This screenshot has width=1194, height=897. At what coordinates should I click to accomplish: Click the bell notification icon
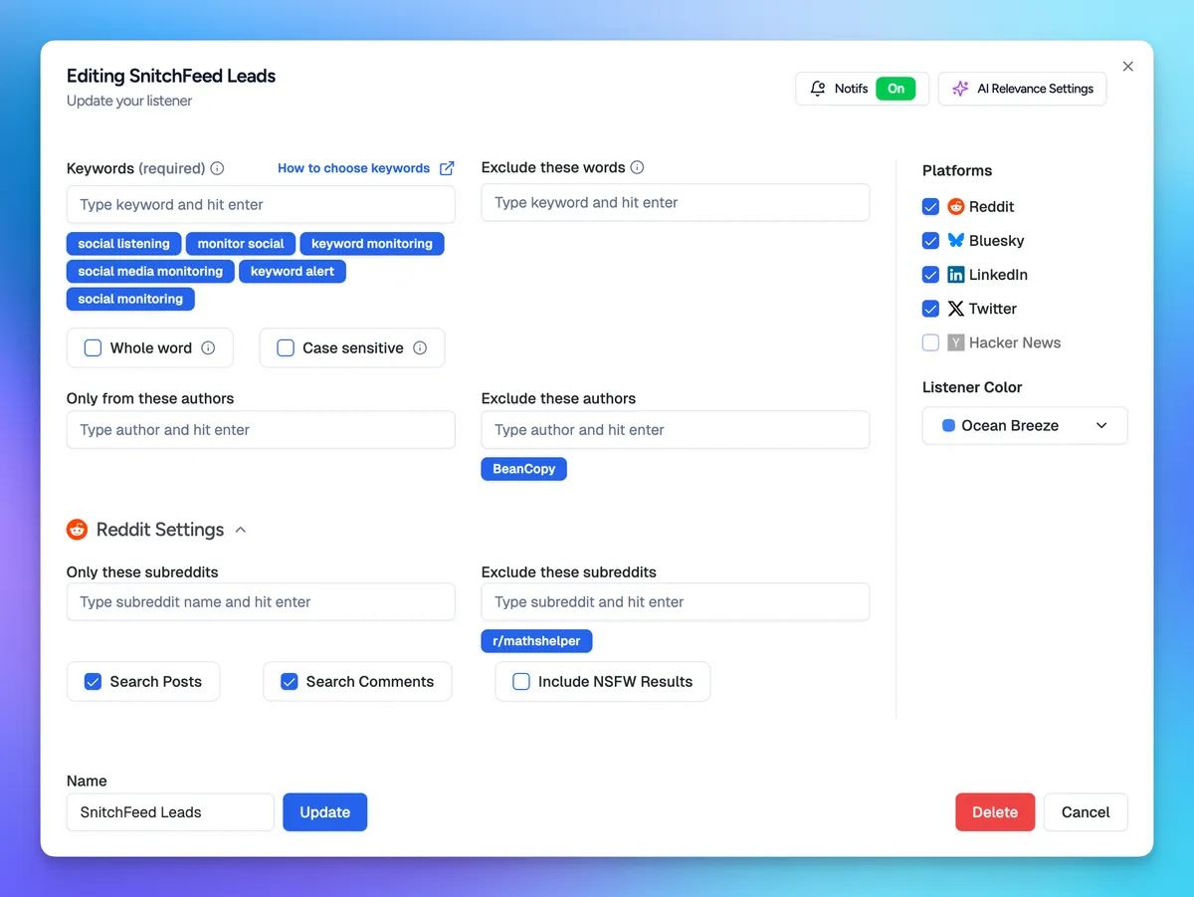818,89
